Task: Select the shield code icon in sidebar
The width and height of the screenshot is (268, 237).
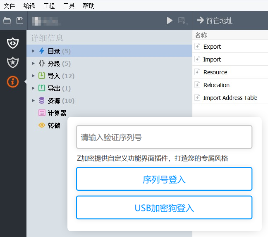Action: tap(13, 43)
